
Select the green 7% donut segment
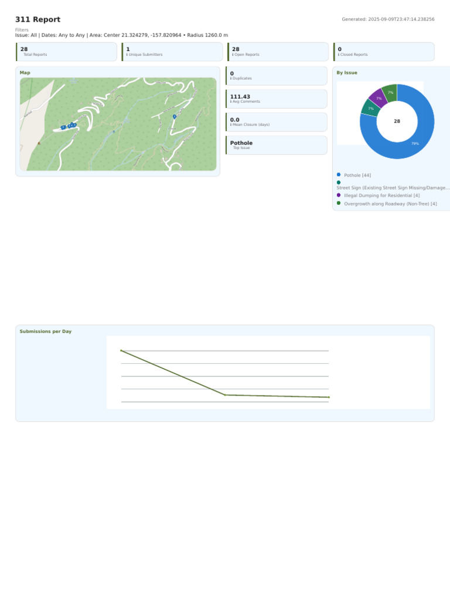(390, 93)
